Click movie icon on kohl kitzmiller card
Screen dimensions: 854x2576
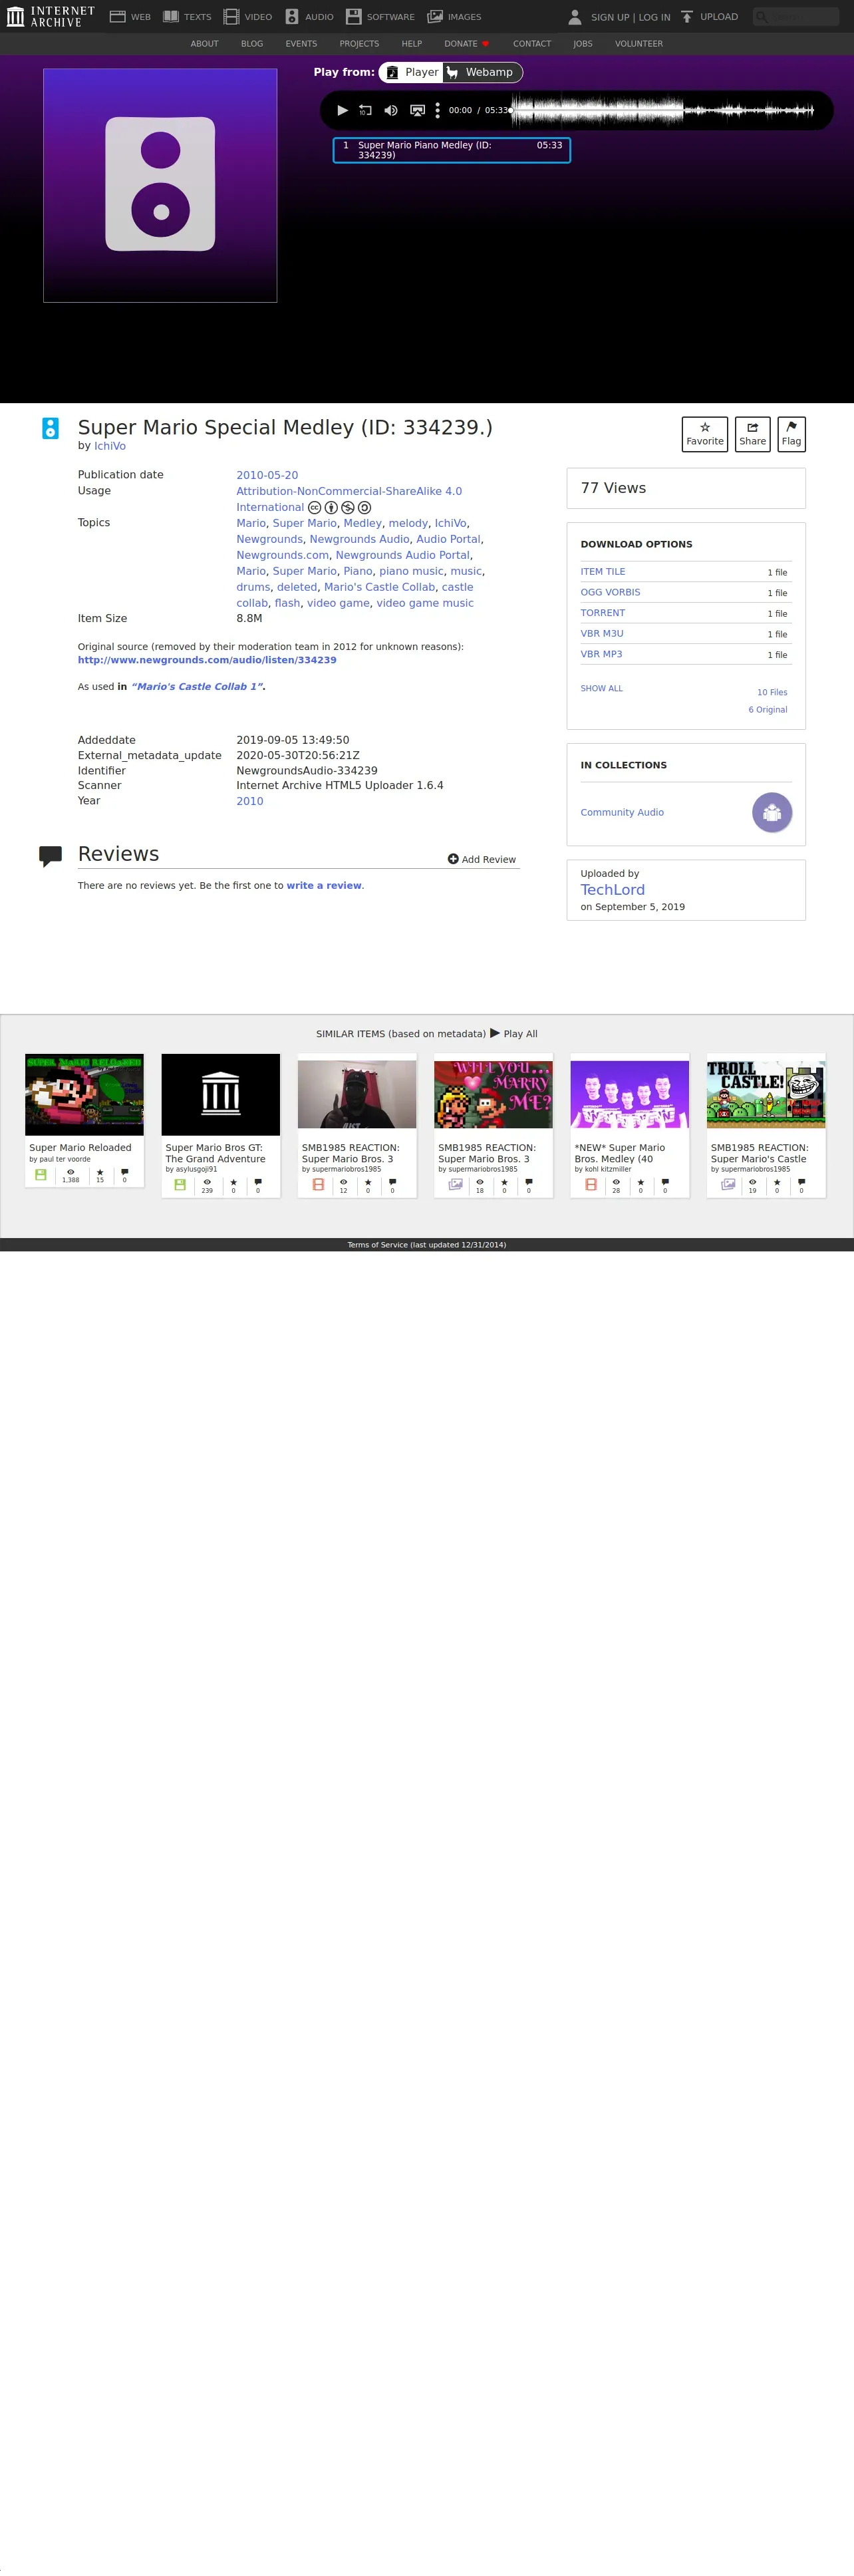pos(591,1184)
